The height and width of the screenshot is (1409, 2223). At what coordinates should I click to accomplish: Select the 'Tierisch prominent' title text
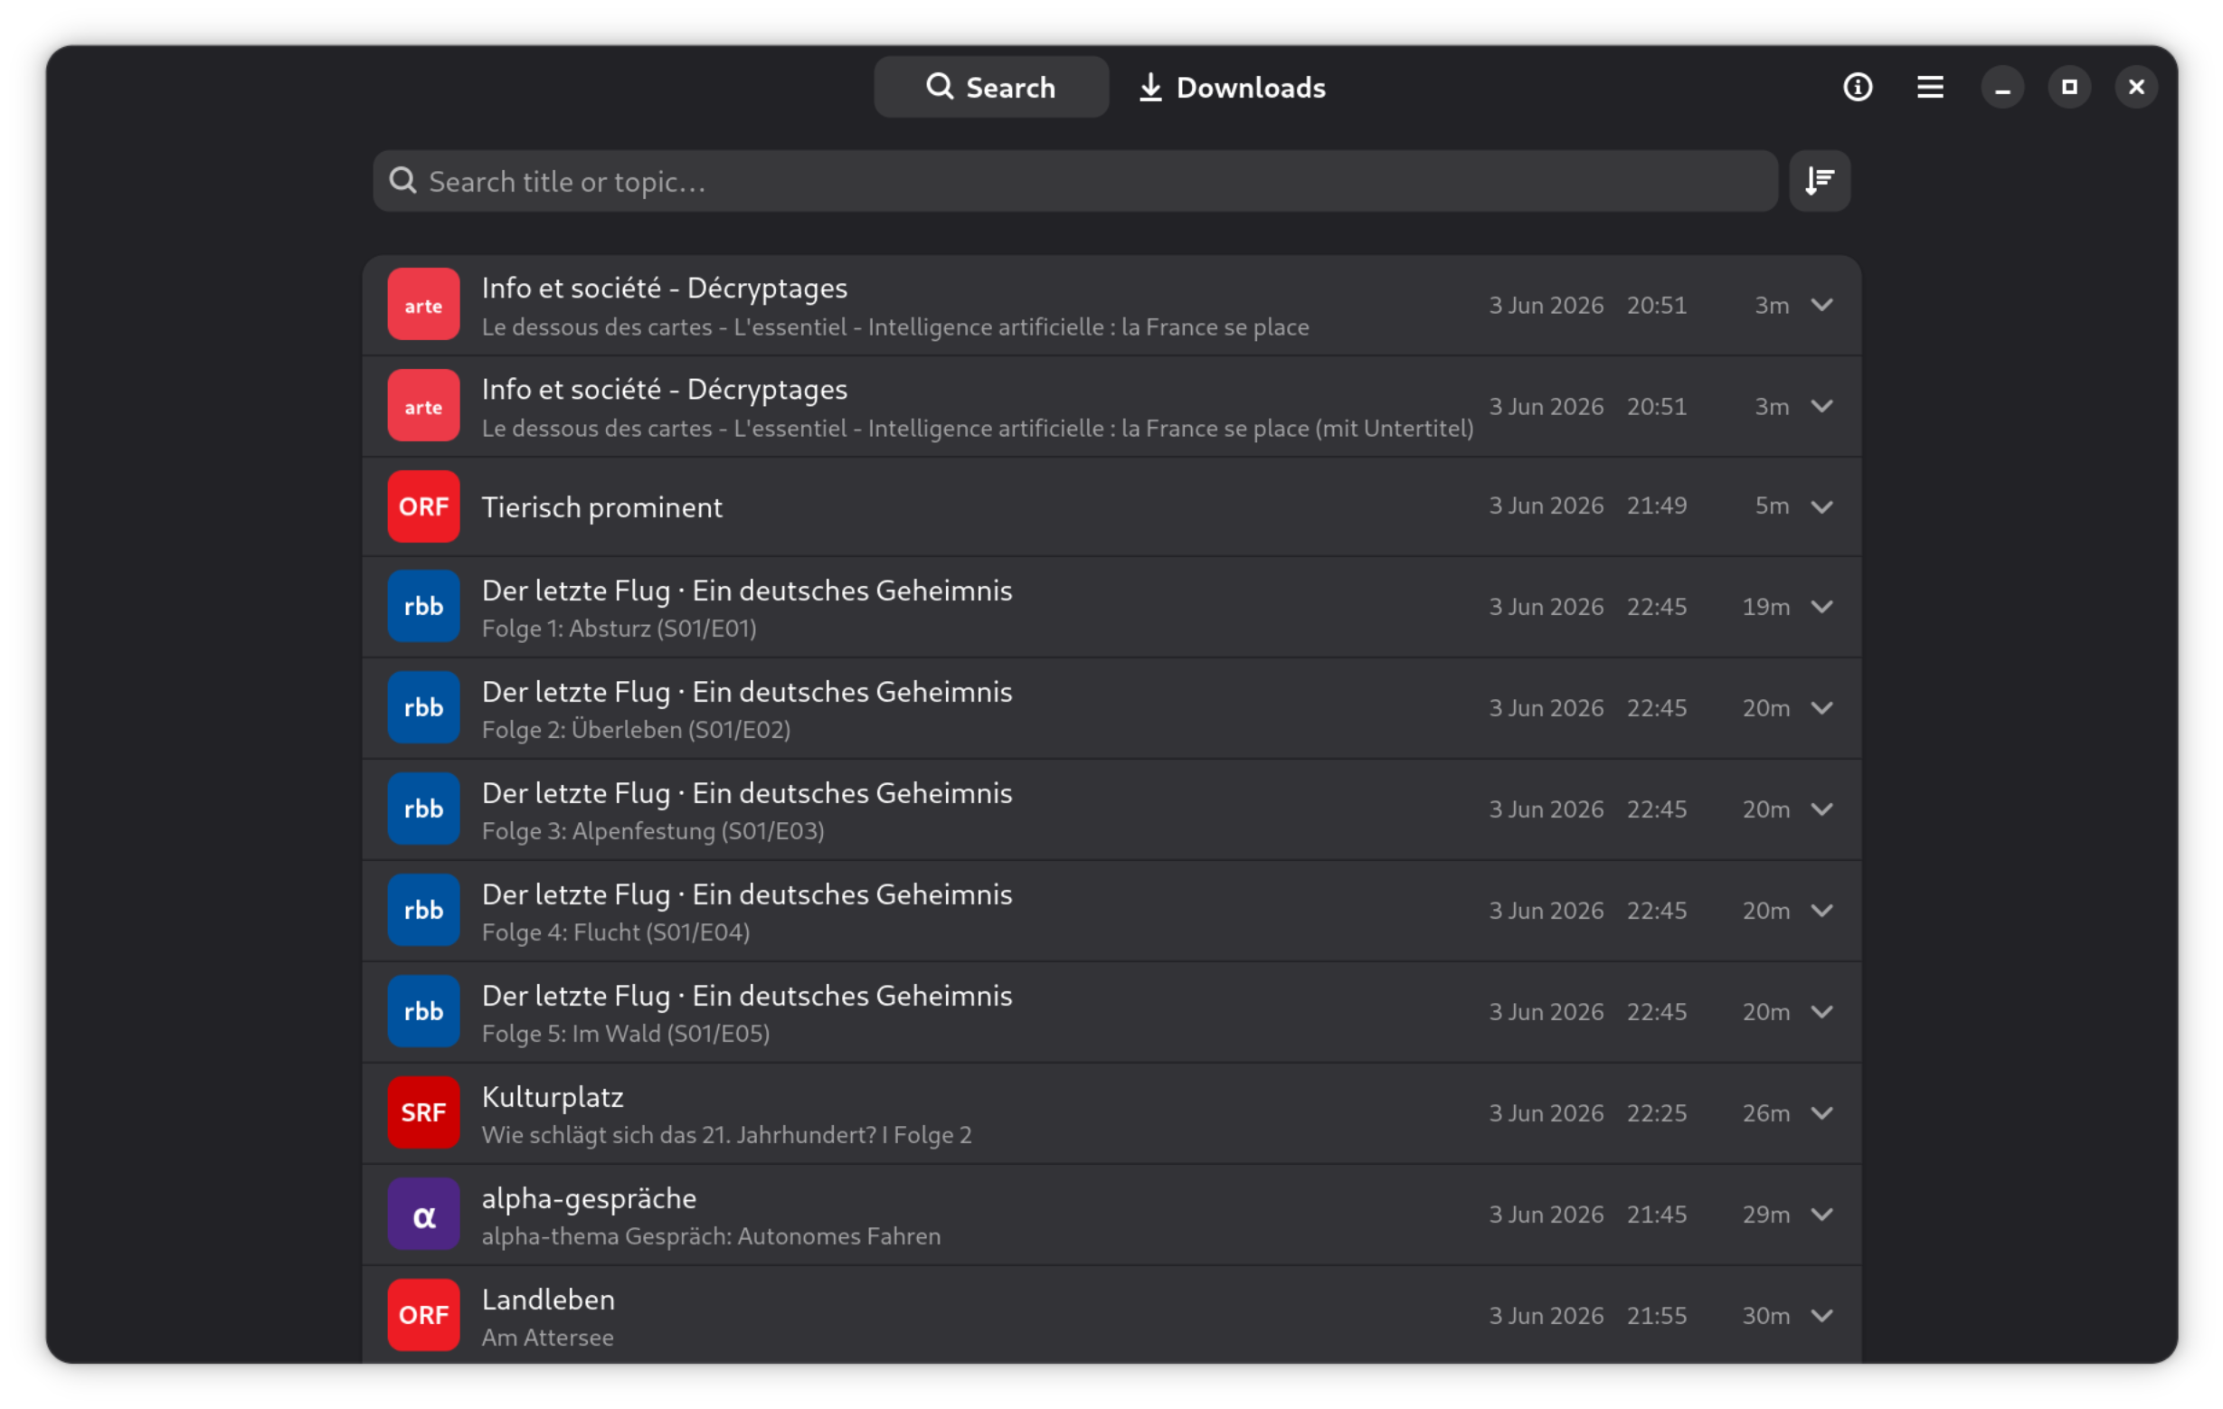coord(602,508)
